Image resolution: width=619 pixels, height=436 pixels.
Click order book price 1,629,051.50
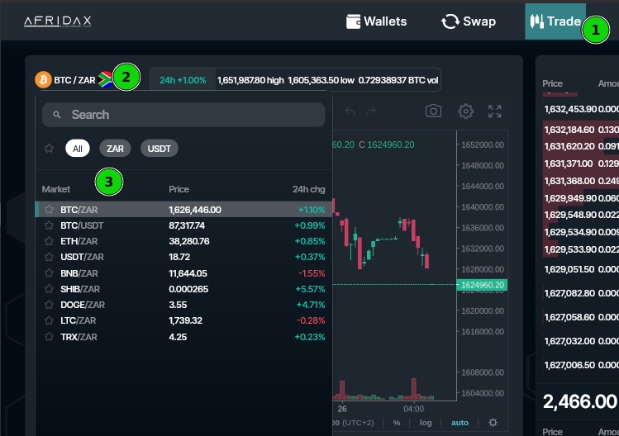click(569, 269)
